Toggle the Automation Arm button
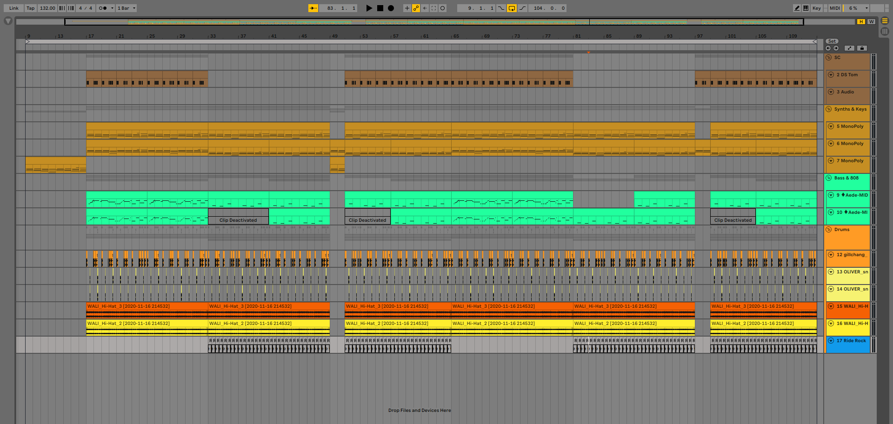The image size is (893, 424). (416, 8)
